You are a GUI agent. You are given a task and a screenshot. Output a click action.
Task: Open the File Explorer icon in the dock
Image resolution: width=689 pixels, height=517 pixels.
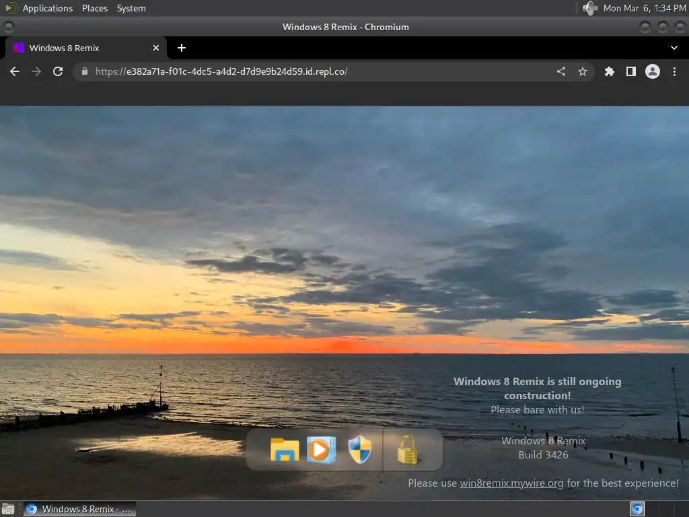pos(285,450)
